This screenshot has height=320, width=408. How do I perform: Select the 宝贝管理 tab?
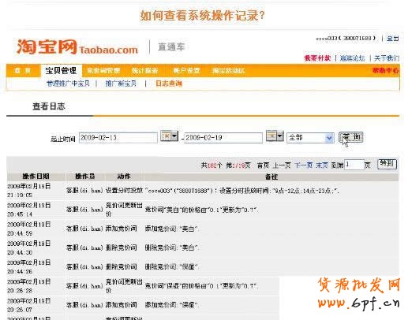pos(61,70)
